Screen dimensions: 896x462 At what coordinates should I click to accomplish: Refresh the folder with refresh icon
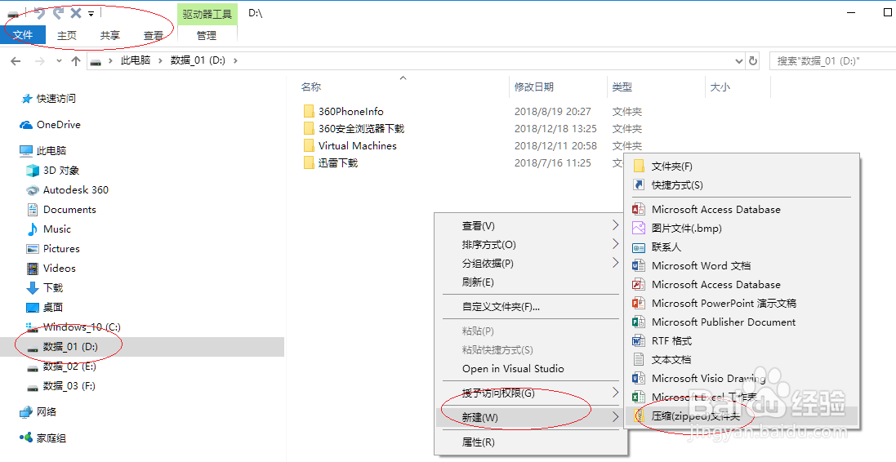point(753,60)
